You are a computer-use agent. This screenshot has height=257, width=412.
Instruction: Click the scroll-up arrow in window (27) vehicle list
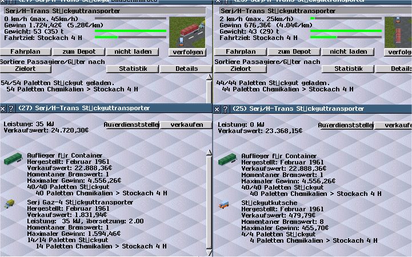(x=209, y=153)
